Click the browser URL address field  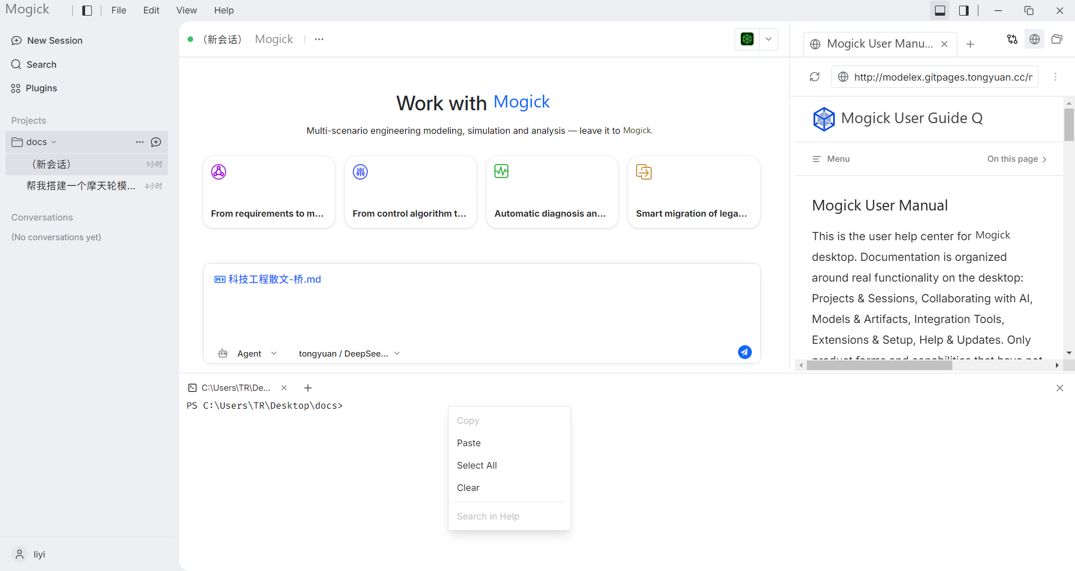click(935, 77)
